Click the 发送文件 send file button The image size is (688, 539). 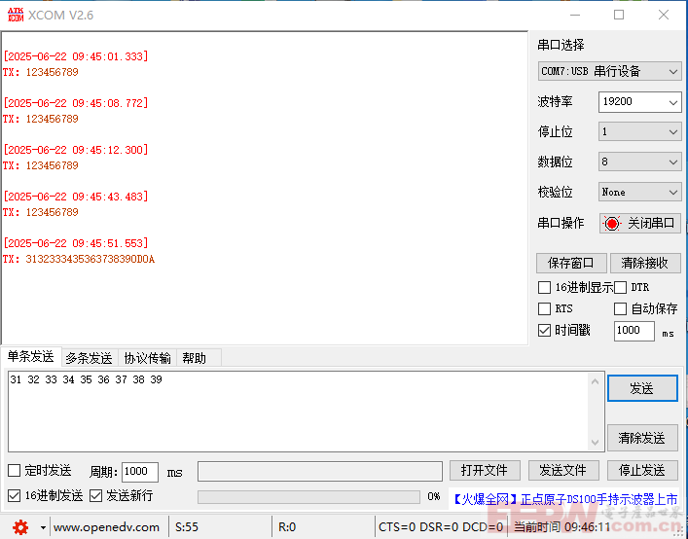click(563, 471)
